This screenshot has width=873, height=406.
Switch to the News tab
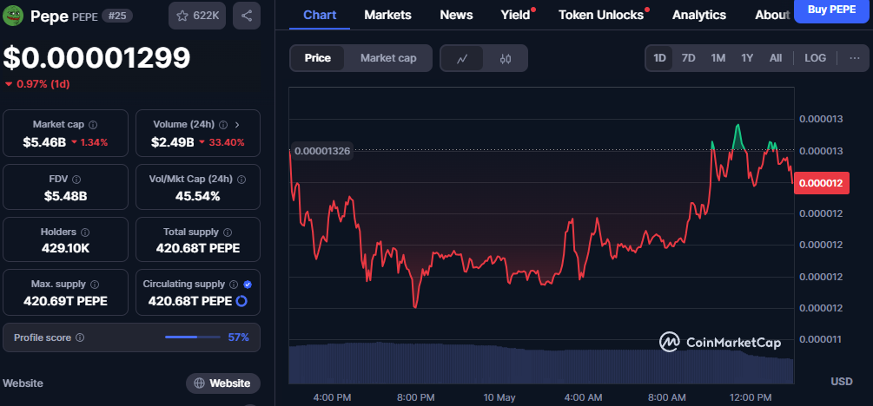(x=456, y=15)
